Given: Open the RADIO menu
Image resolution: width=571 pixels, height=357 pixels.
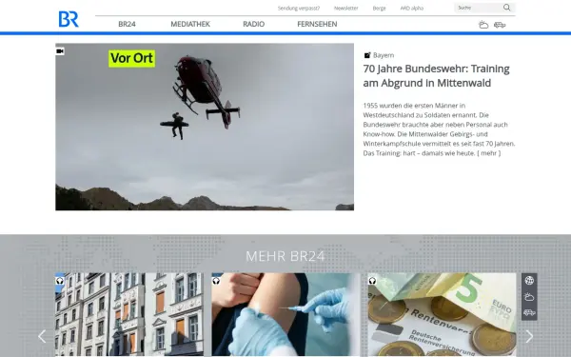Looking at the screenshot, I should tap(253, 24).
